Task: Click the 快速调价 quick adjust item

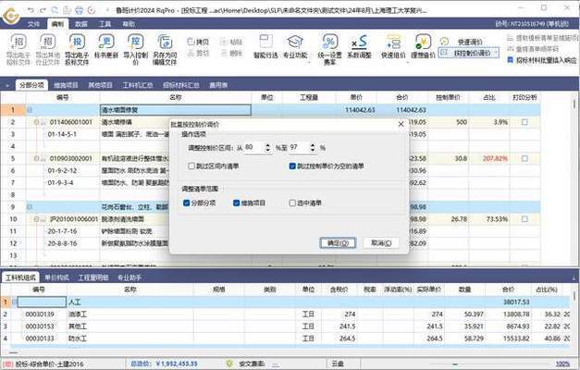Action: [462, 42]
